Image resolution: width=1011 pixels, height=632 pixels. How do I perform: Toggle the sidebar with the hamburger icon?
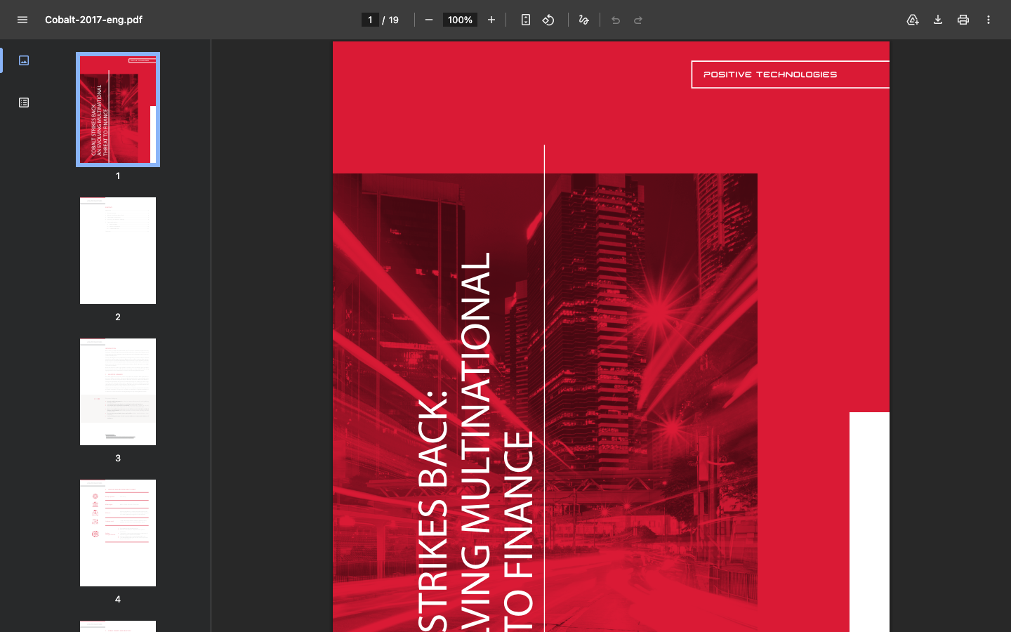coord(22,20)
